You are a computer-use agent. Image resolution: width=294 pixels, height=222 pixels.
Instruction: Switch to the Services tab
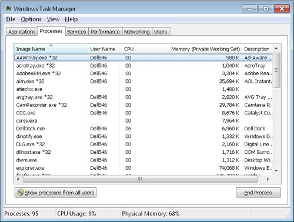(x=76, y=32)
